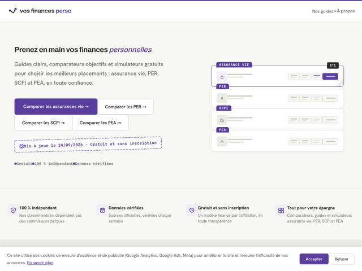Click the droplet icon in Assurance Vie card

[222, 77]
